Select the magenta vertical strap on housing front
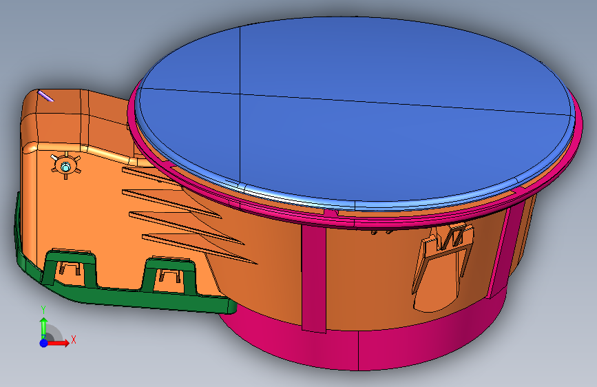 [x=314, y=279]
